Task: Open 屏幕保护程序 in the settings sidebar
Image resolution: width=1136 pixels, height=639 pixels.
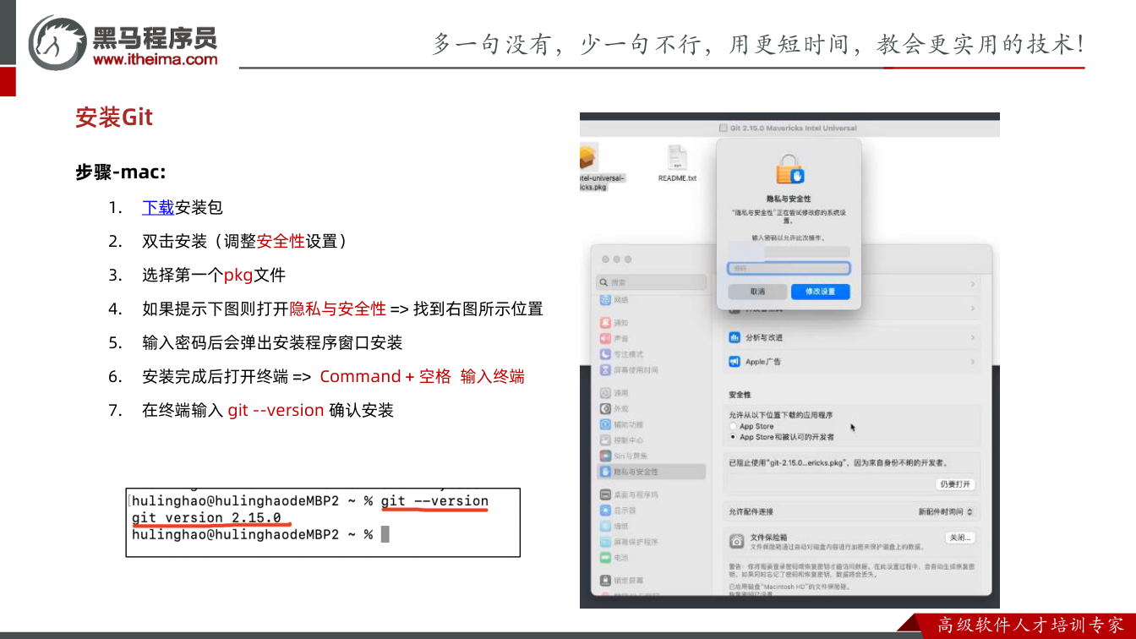Action: coord(628,542)
